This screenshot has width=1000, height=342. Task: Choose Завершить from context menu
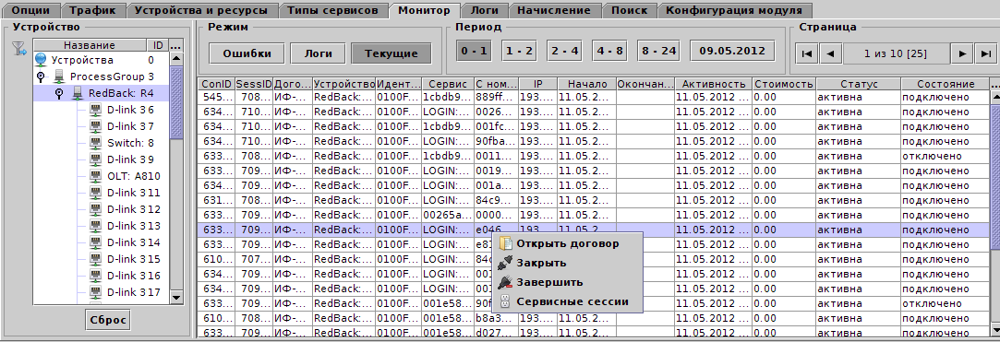(x=568, y=282)
